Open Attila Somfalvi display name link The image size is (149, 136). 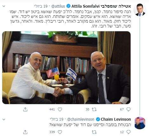tap(101, 6)
